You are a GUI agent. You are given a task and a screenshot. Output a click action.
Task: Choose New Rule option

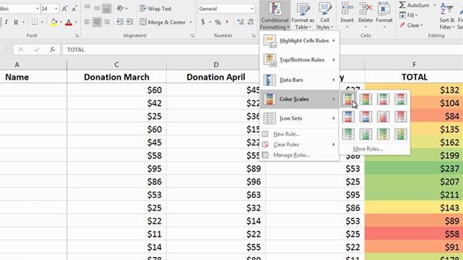299,134
